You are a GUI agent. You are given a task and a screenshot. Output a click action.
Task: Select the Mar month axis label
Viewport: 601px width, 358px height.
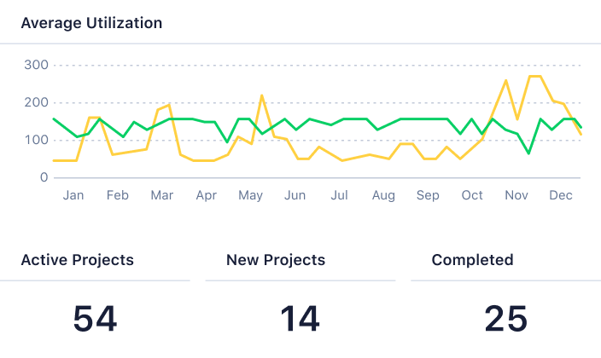point(161,195)
